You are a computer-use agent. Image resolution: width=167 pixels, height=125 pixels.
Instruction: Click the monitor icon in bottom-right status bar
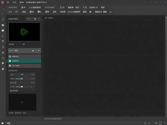[160, 123]
